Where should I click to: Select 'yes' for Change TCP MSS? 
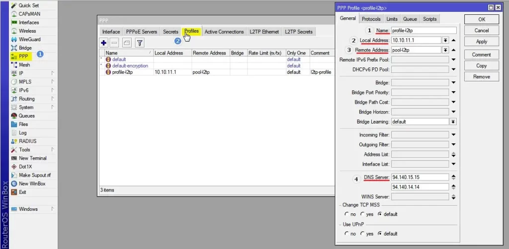(362, 214)
